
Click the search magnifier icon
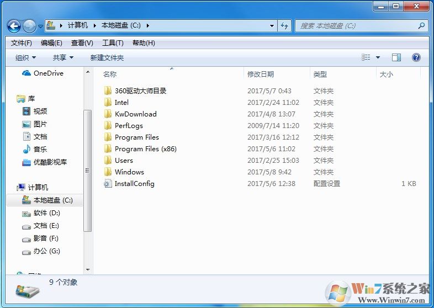[421, 26]
